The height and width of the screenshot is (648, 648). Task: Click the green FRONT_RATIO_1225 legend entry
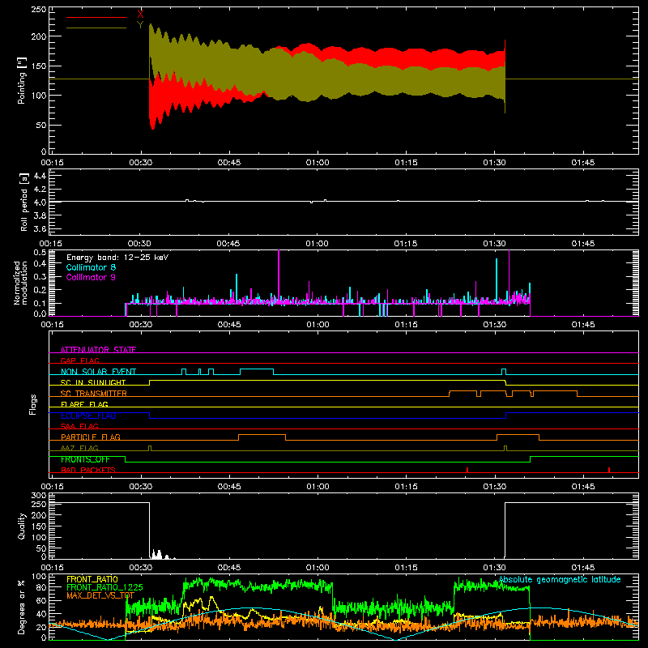tap(104, 587)
